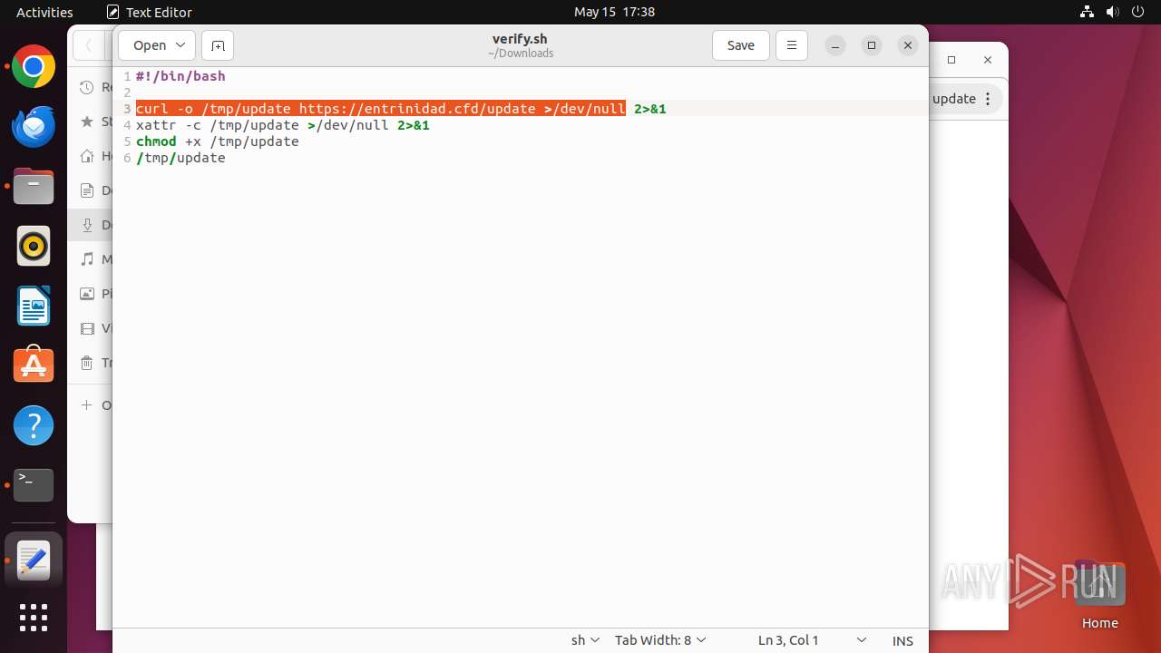This screenshot has height=653, width=1161.
Task: Open LibreOffice Writer from the dock
Action: [x=34, y=306]
